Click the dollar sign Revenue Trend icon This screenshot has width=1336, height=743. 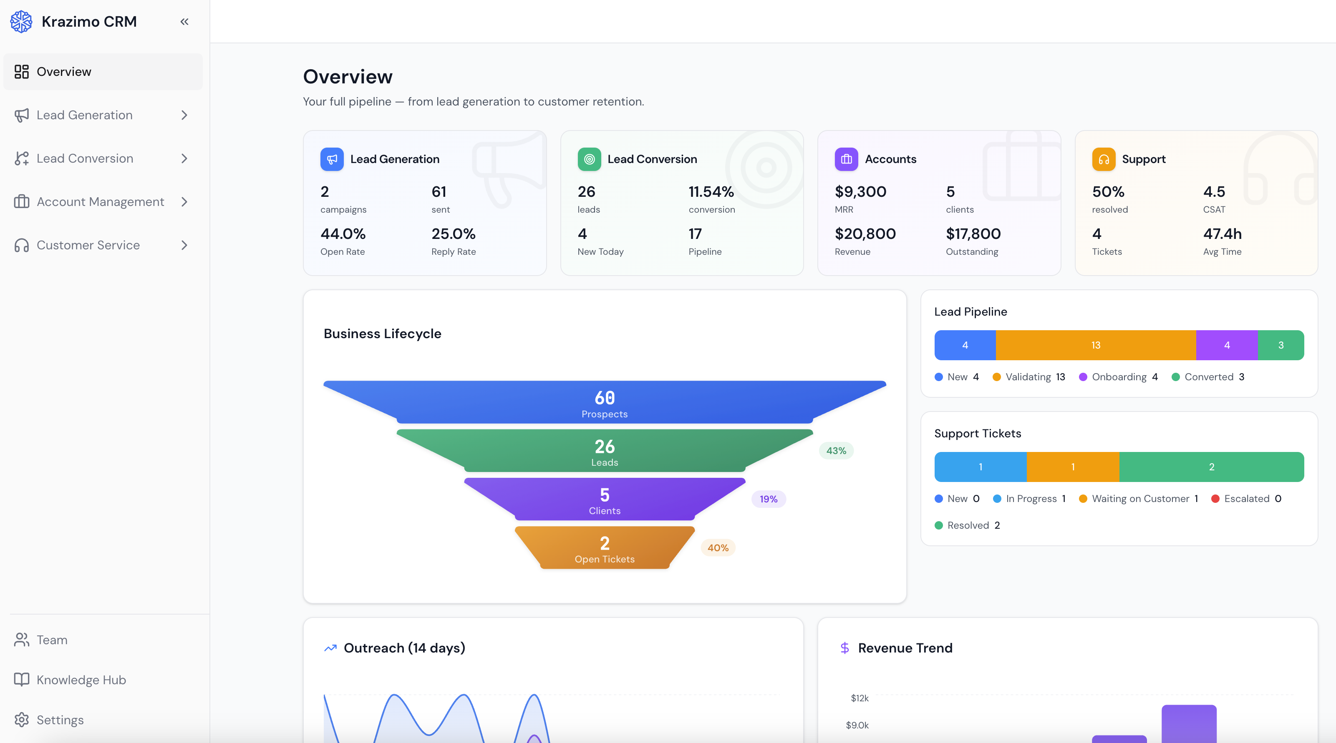tap(844, 648)
